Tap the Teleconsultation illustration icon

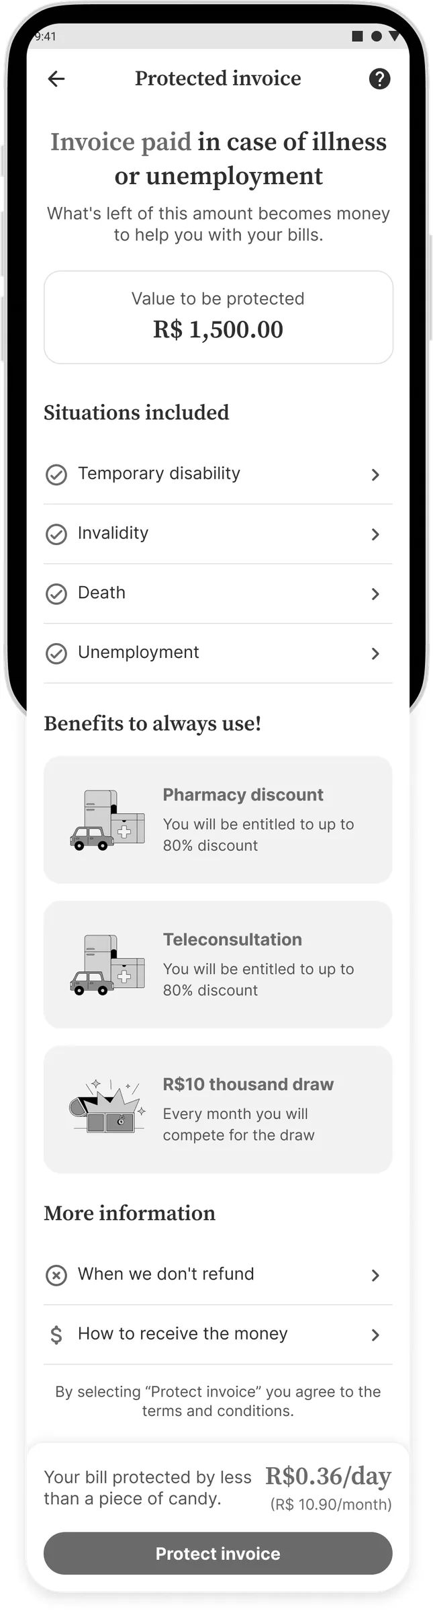pyautogui.click(x=107, y=964)
